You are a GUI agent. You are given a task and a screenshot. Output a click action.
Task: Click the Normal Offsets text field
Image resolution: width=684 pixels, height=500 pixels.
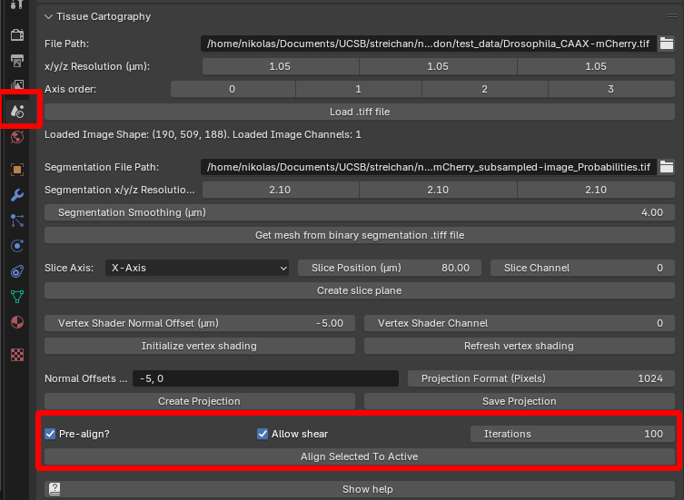point(265,378)
